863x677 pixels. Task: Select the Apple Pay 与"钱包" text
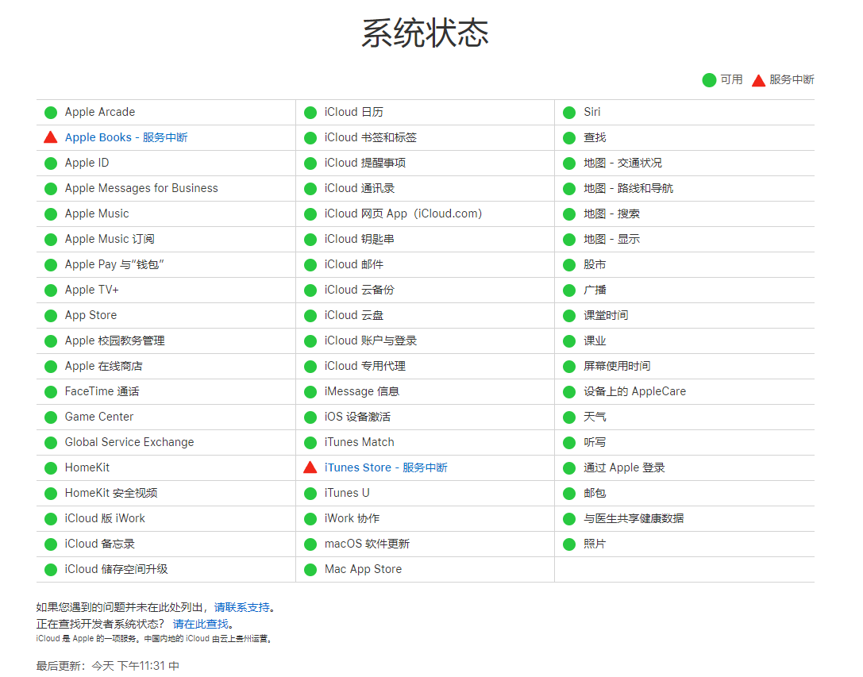click(114, 265)
